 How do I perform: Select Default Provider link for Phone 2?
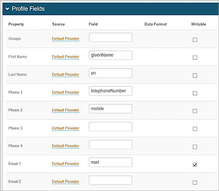[x=65, y=110]
